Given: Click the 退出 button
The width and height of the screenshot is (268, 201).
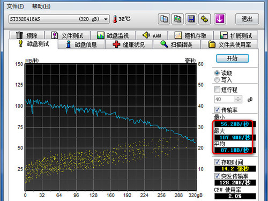Looking at the screenshot, I should [x=247, y=19].
